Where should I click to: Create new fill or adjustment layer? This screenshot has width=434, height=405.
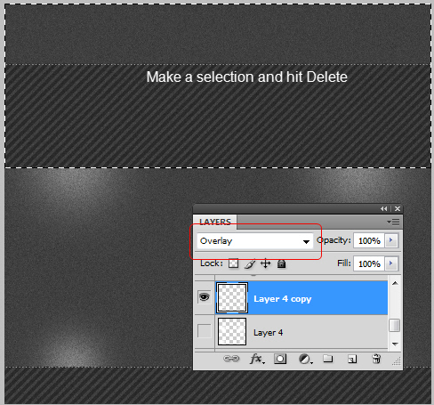(305, 360)
